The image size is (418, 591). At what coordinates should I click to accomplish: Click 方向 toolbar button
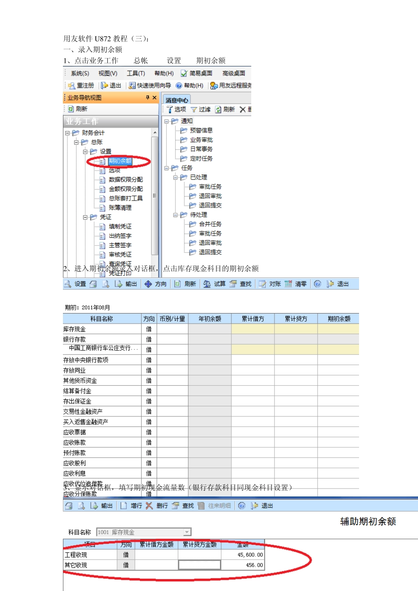click(156, 284)
